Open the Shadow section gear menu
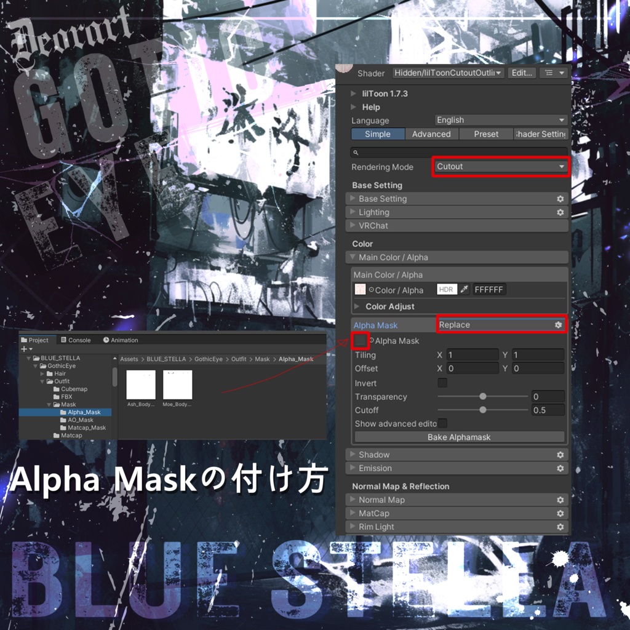630x630 pixels. (x=560, y=455)
